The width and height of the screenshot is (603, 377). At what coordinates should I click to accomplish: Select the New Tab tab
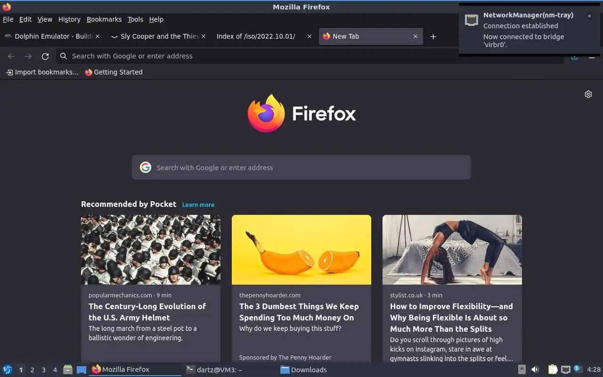coord(371,36)
